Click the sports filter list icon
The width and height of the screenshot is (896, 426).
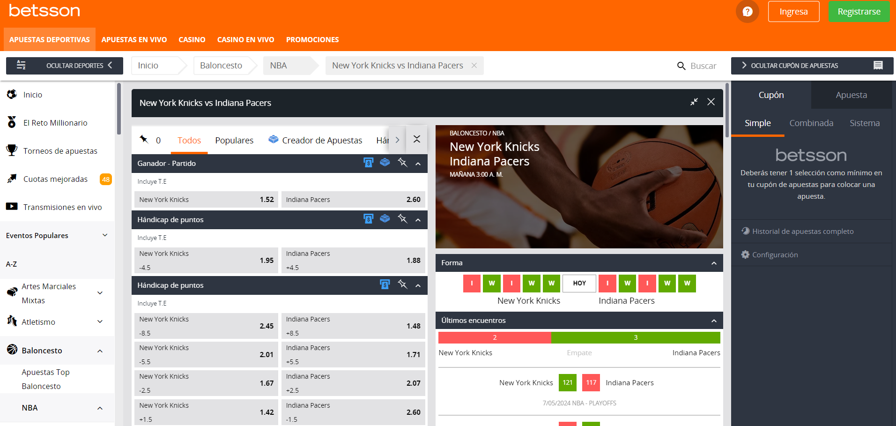21,65
